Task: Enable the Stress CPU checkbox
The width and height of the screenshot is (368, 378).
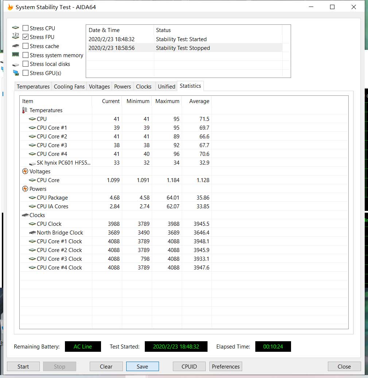Action: 26,28
